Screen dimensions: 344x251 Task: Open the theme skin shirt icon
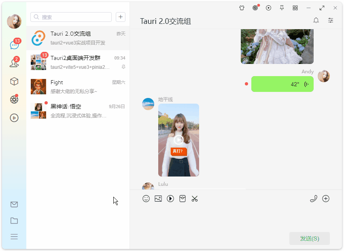pyautogui.click(x=242, y=8)
